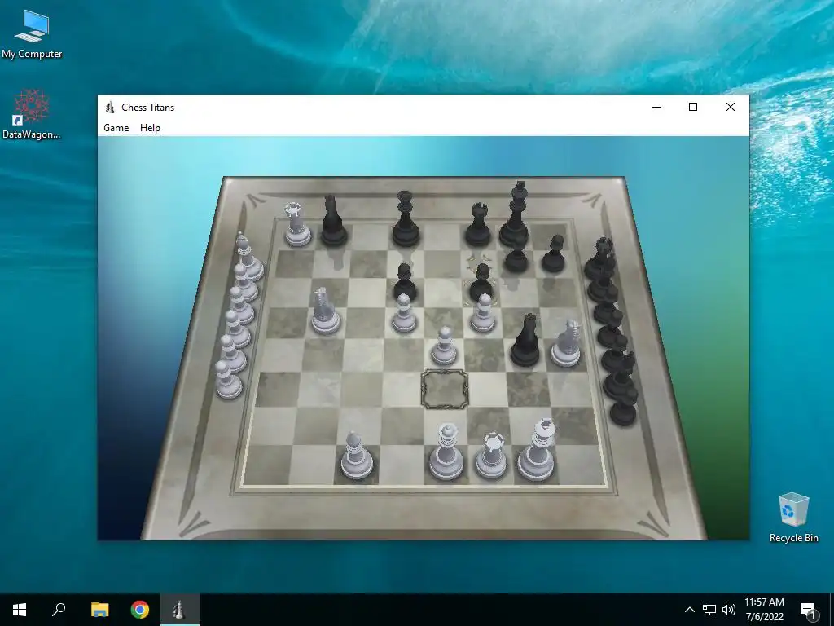Click the black pawn on h7
The height and width of the screenshot is (626, 834).
click(554, 254)
